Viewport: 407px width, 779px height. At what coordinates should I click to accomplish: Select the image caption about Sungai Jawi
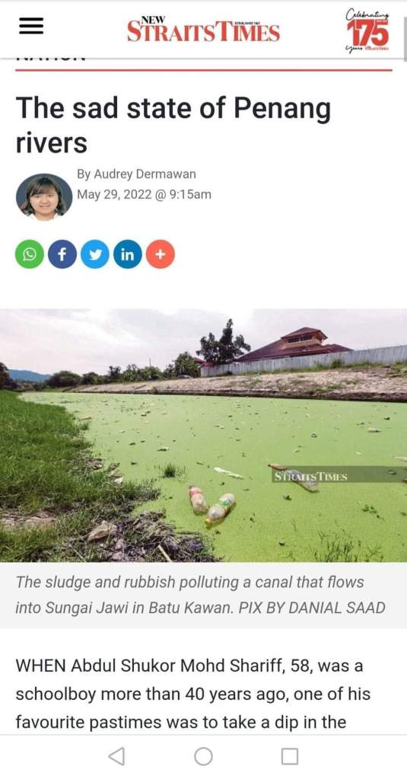coord(201,595)
